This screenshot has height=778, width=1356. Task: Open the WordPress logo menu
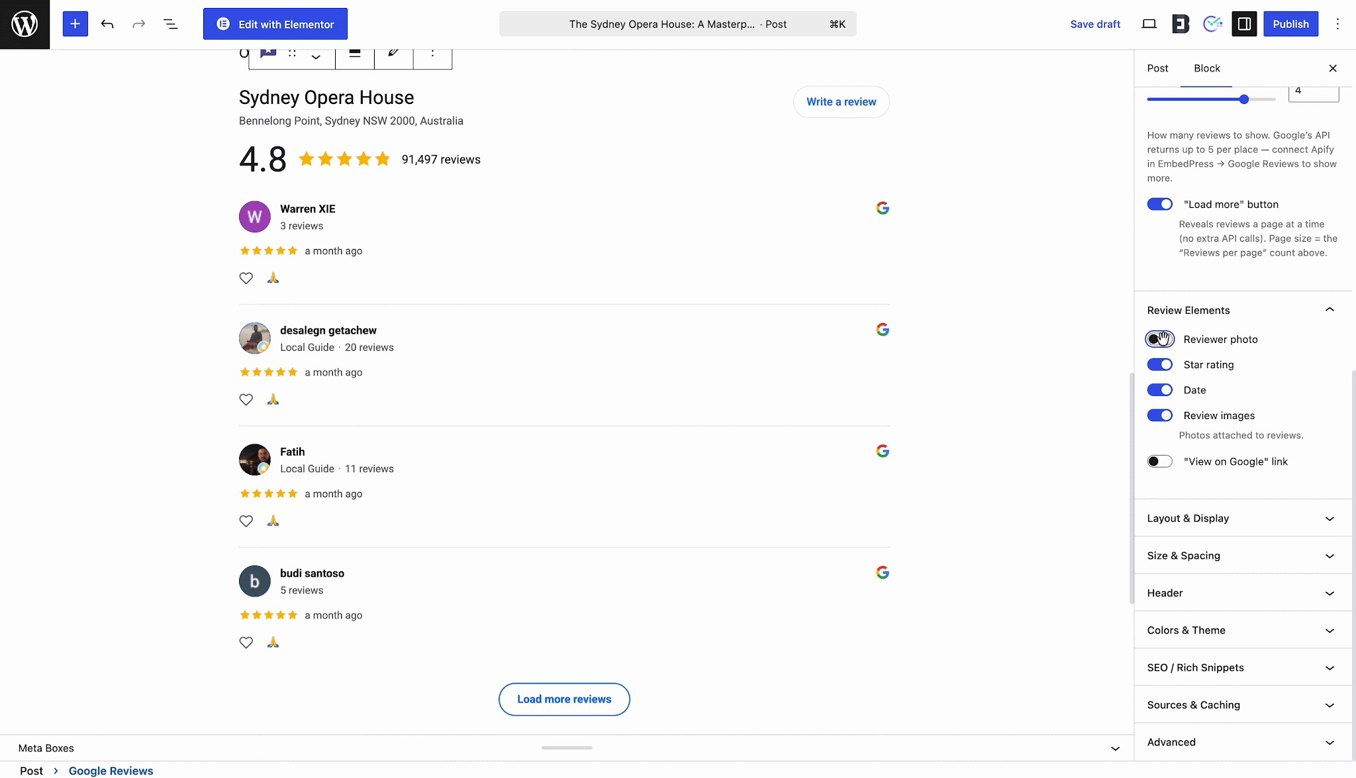24,24
